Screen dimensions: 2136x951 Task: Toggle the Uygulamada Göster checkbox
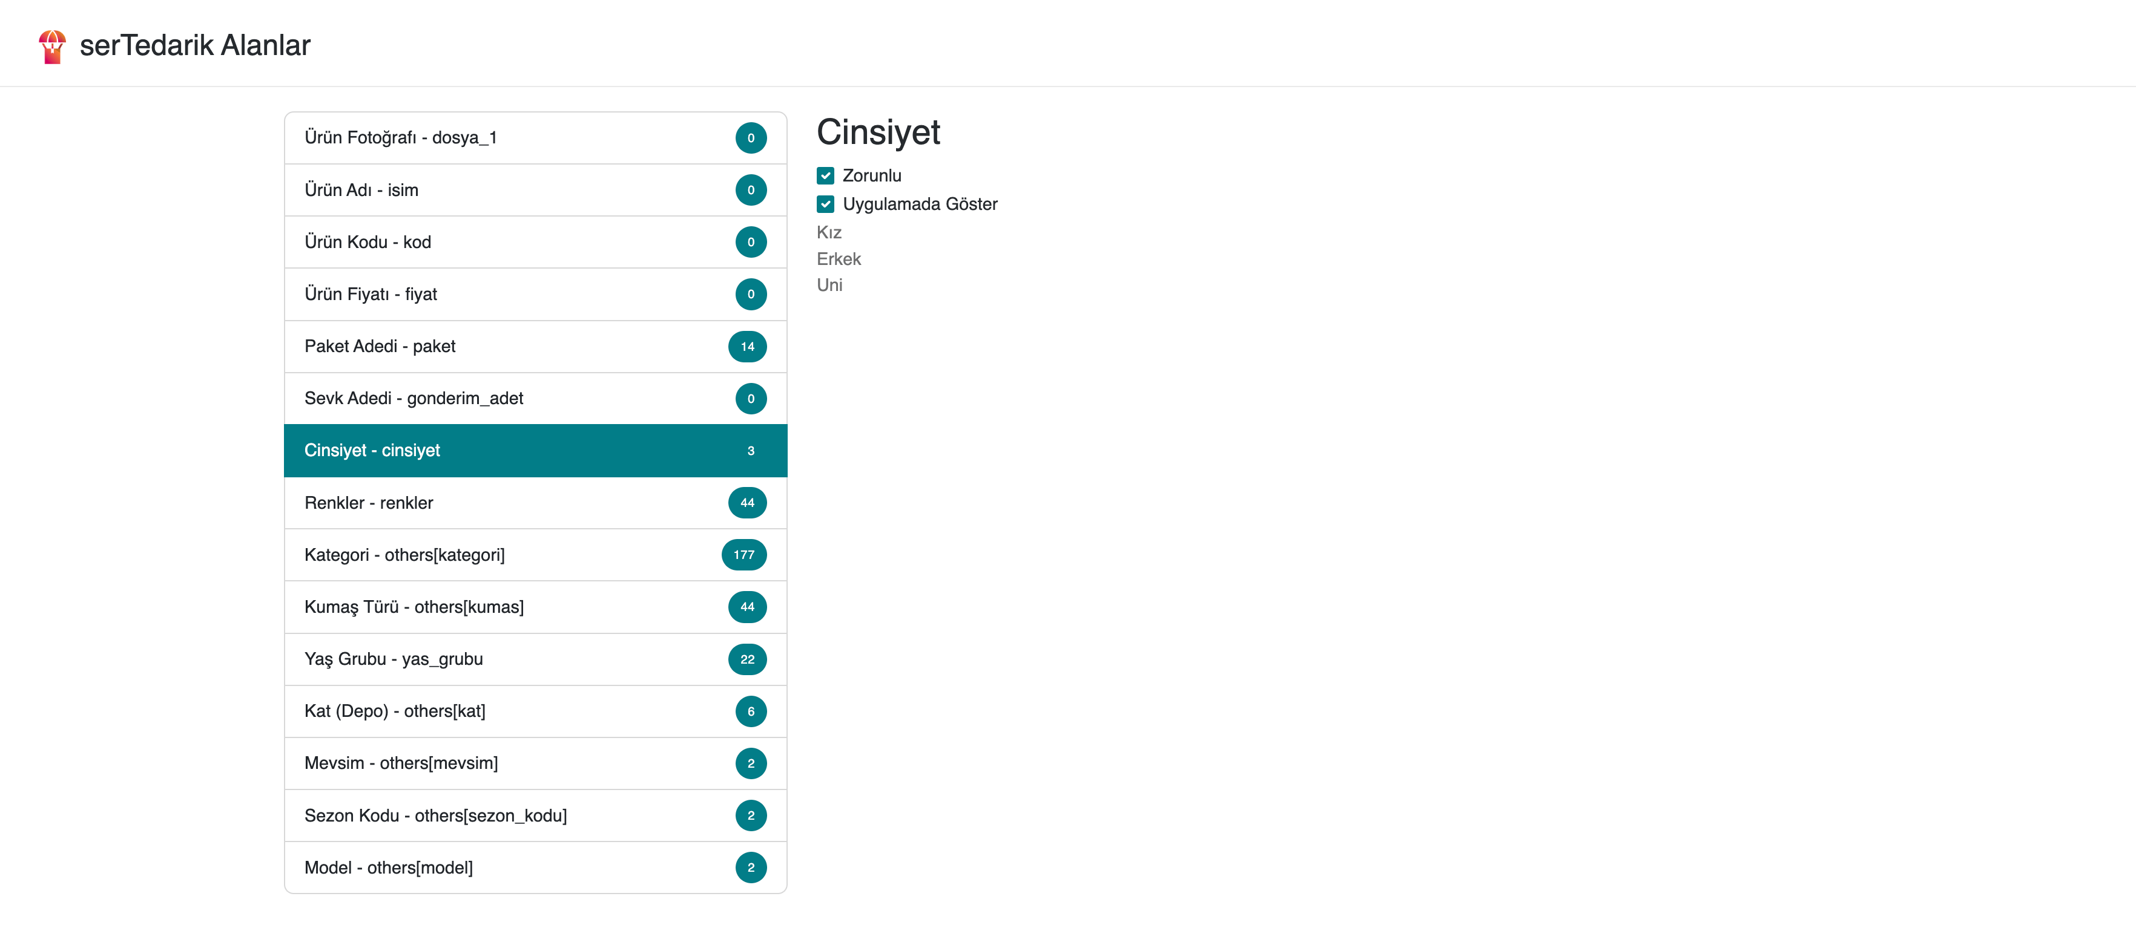(x=825, y=204)
